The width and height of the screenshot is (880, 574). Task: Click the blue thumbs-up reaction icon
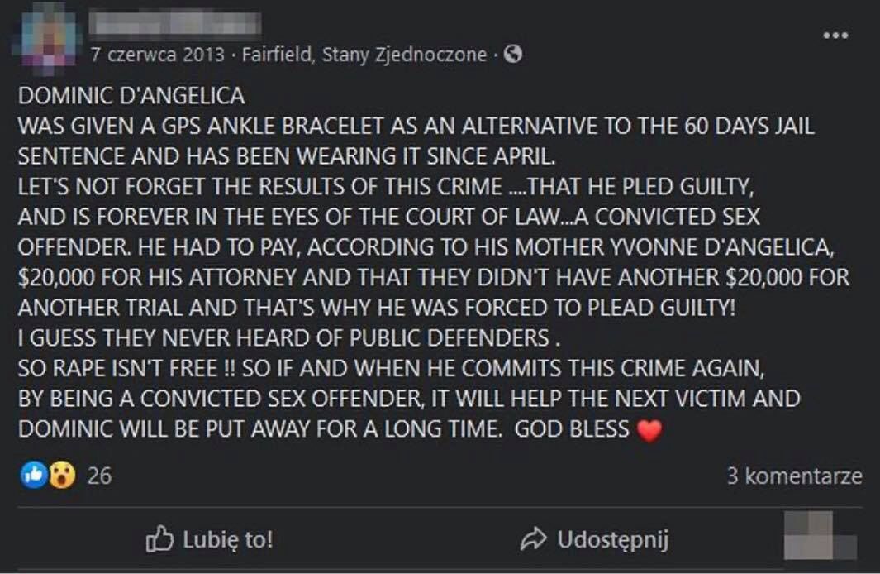33,475
